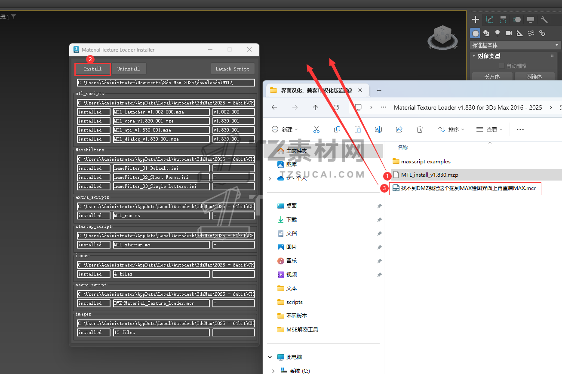
Task: Select the 找不到DMZ .mcr file
Action: tap(465, 188)
